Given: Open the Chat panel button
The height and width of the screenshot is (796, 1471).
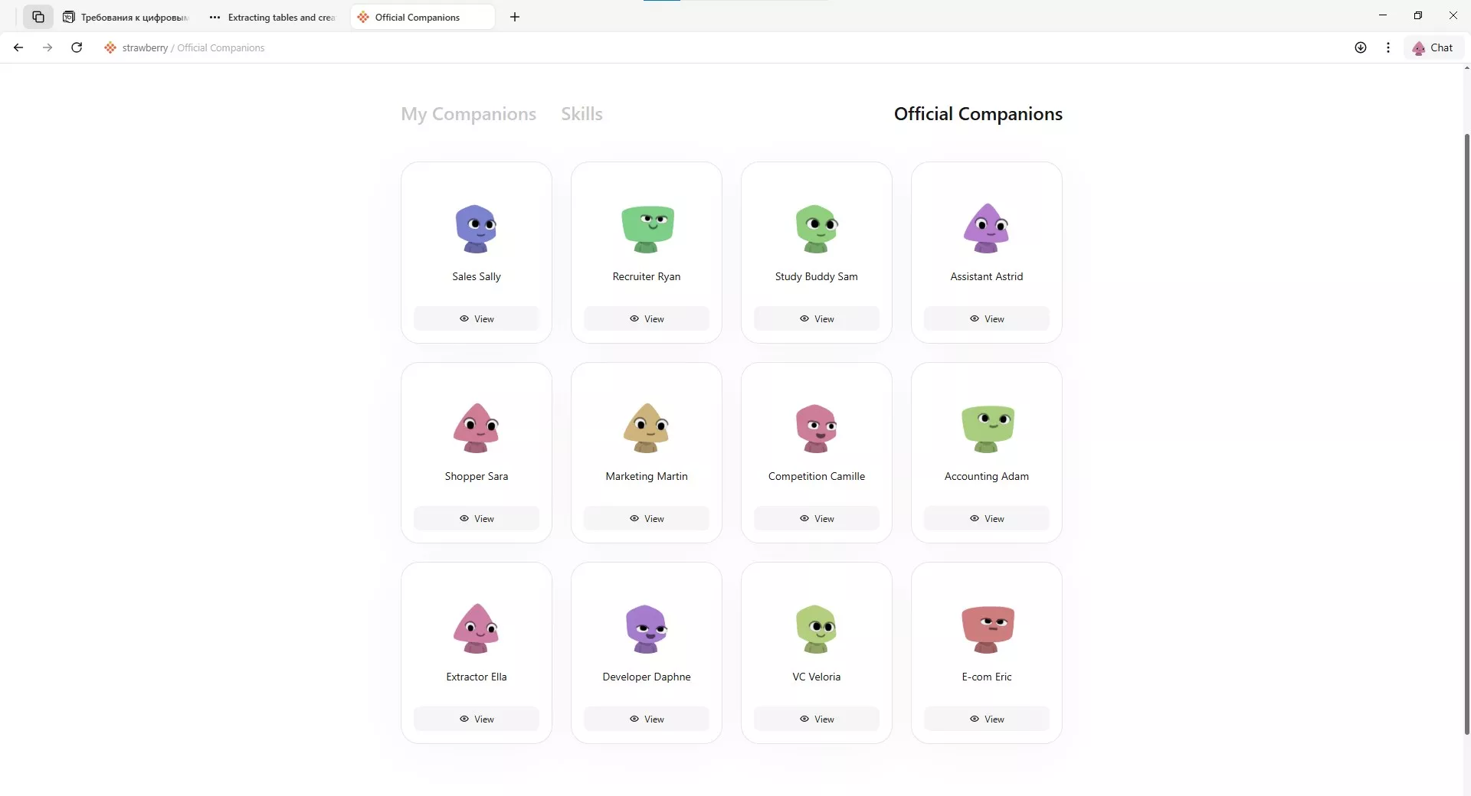Looking at the screenshot, I should click(1433, 47).
